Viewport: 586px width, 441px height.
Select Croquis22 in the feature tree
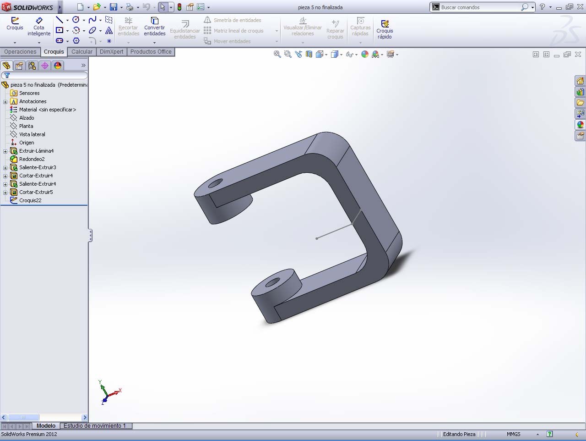pyautogui.click(x=30, y=200)
